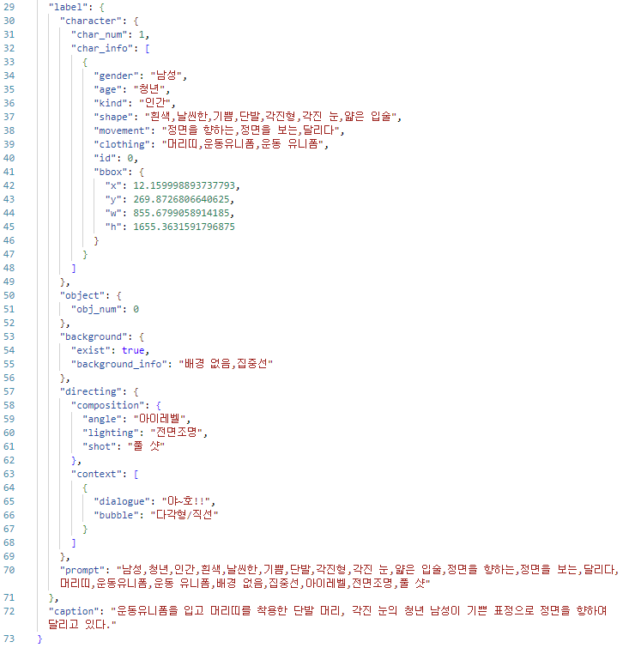Click the "caption" key on line 72
Screen dimensions: 623x648
tap(74, 611)
